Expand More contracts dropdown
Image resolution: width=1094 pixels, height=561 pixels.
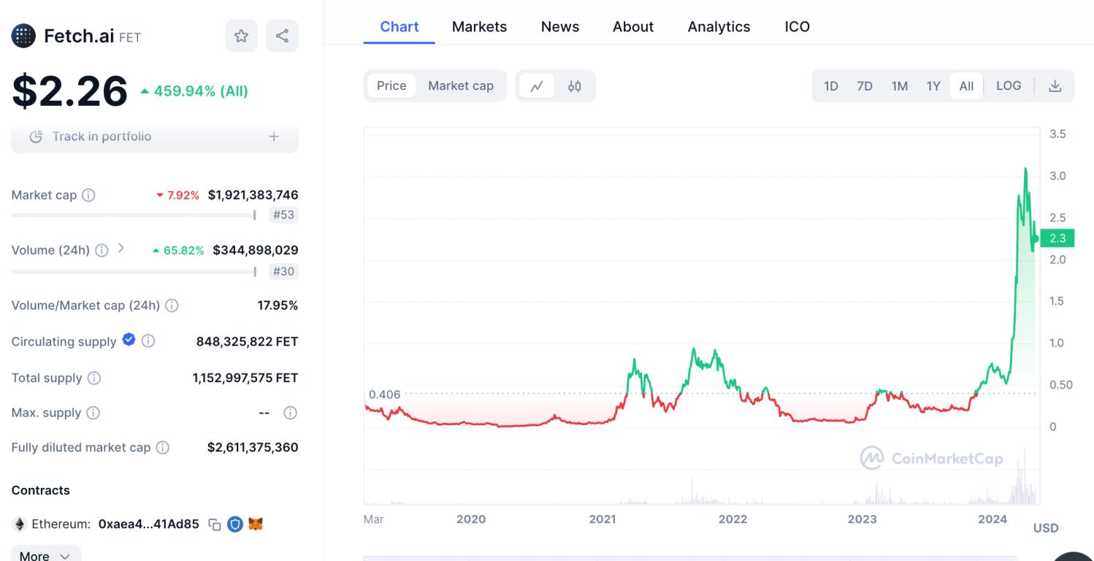click(45, 556)
